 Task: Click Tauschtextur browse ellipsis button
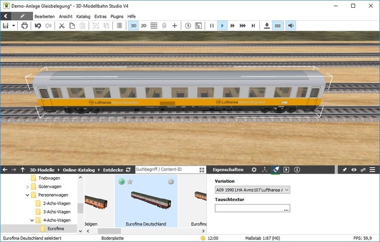click(286, 209)
